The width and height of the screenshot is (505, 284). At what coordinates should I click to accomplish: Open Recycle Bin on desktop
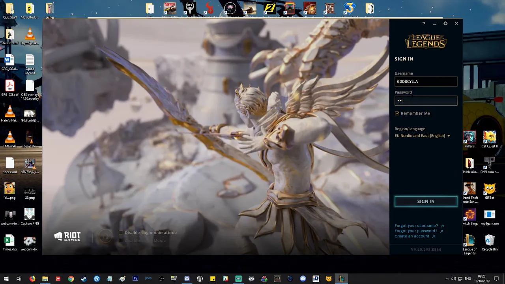(x=490, y=243)
